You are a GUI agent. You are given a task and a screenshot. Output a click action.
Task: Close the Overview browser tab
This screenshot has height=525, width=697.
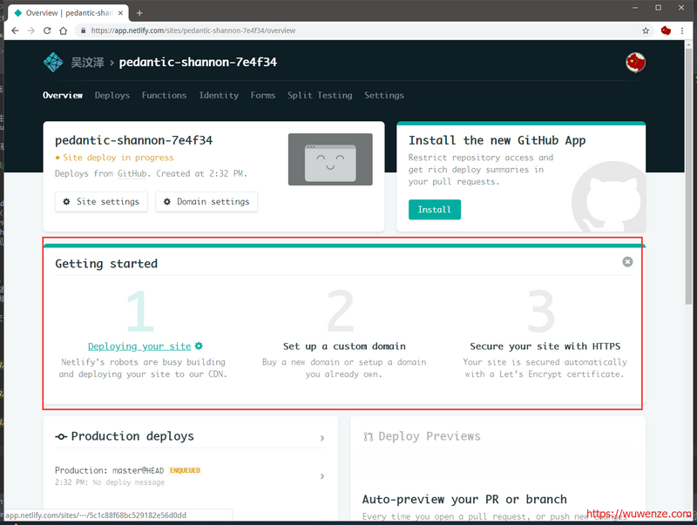coord(120,13)
